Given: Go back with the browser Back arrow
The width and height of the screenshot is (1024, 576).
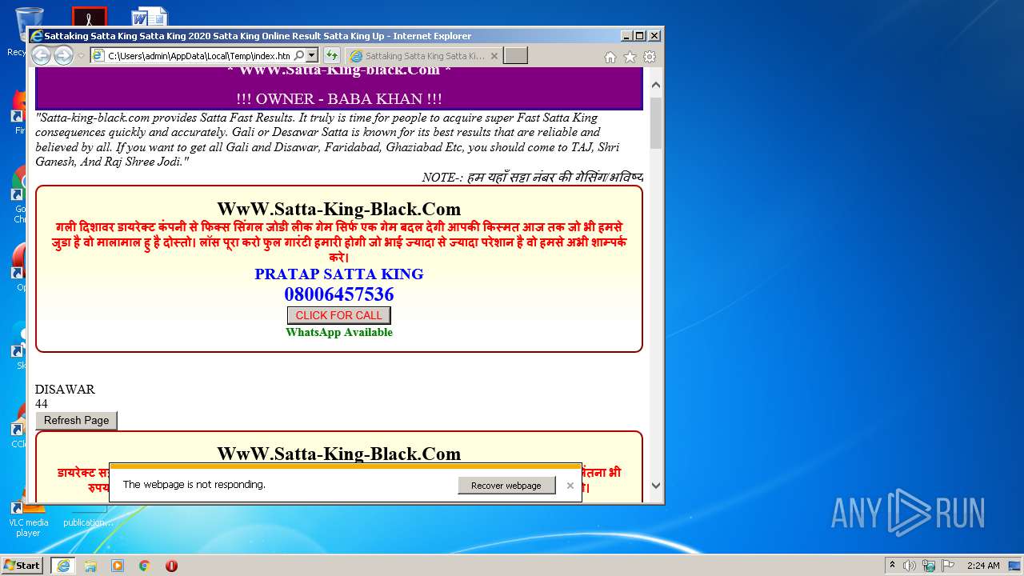Looking at the screenshot, I should pos(41,55).
